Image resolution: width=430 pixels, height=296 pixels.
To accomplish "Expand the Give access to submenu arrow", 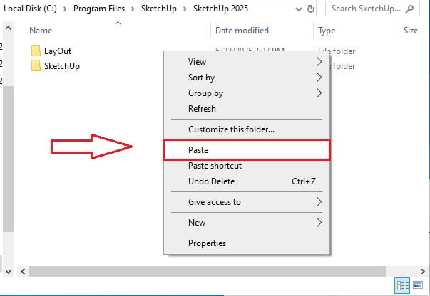I will 319,202.
